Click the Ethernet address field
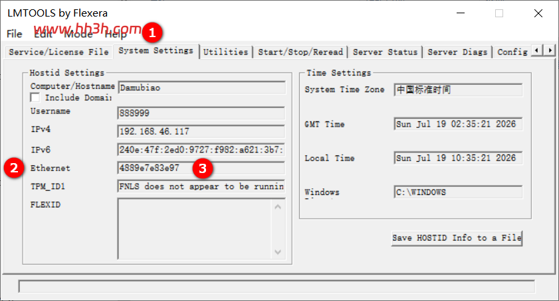This screenshot has height=301, width=559. click(201, 168)
